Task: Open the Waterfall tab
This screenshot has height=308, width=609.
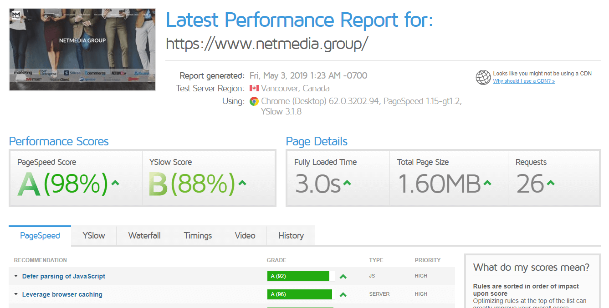Action: (144, 236)
